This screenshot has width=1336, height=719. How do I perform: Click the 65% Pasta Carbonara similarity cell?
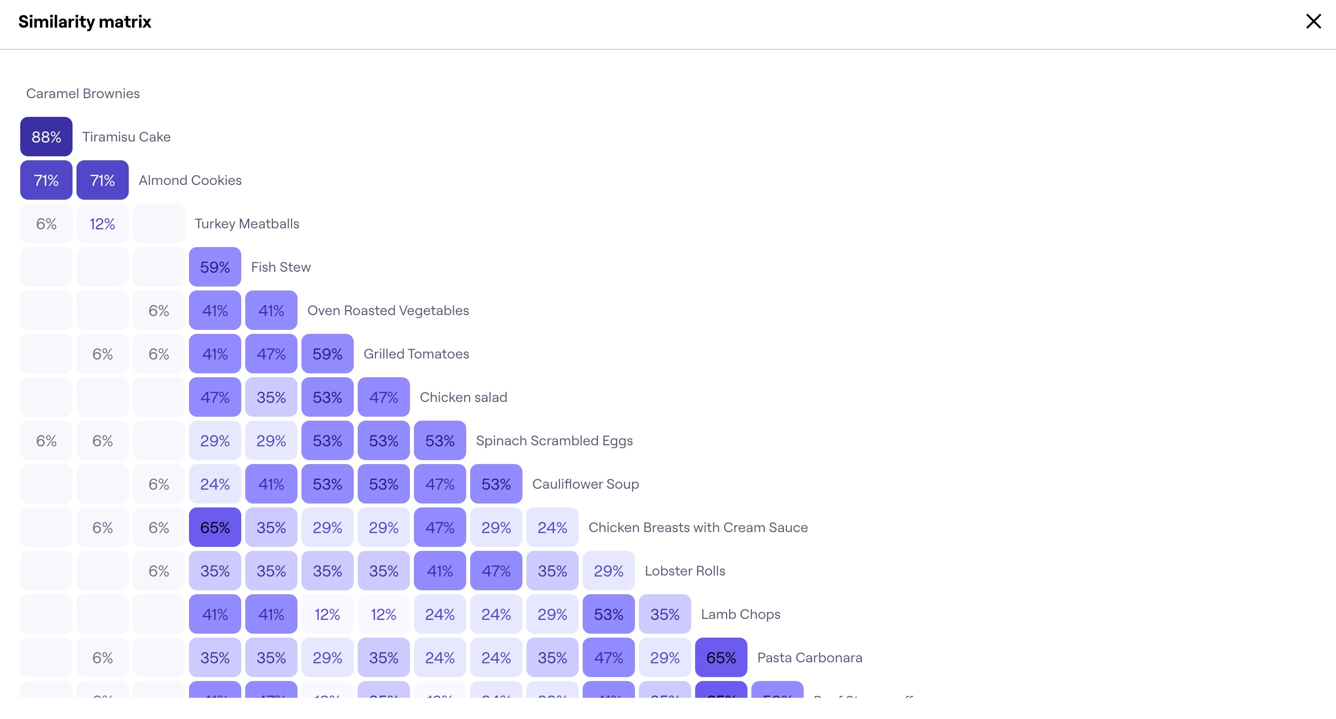(x=721, y=657)
